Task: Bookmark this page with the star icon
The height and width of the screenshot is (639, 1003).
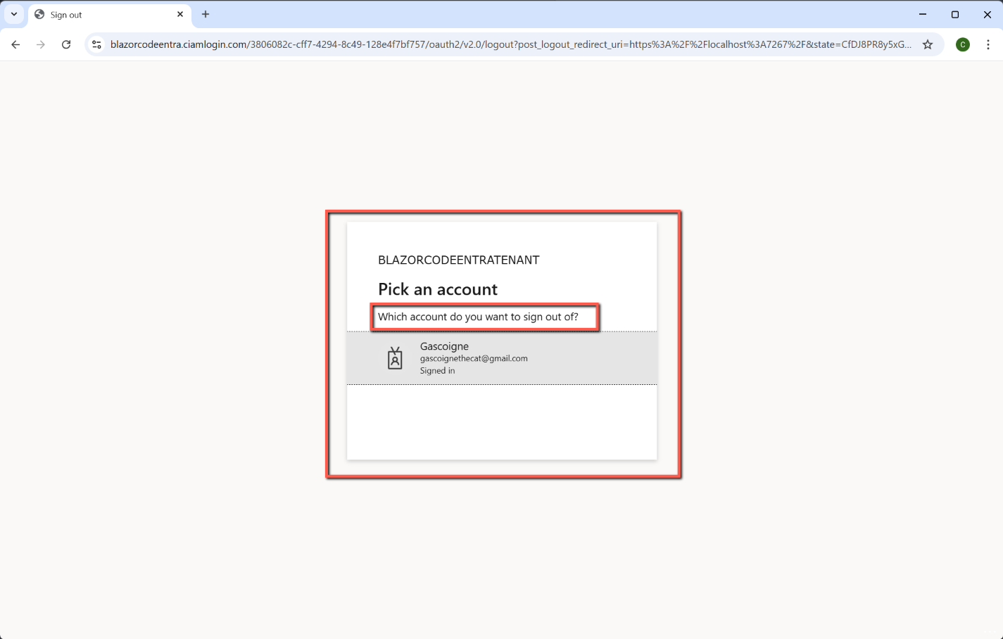Action: [928, 44]
